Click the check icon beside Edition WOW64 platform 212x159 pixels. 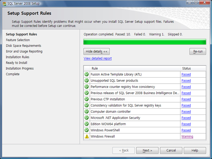tap(87, 124)
